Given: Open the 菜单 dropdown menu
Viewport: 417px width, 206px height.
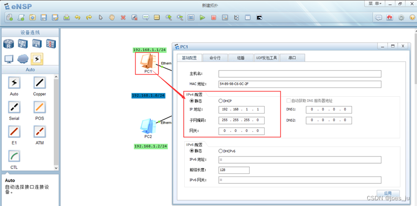Looking at the screenshot, I should tap(375, 4).
